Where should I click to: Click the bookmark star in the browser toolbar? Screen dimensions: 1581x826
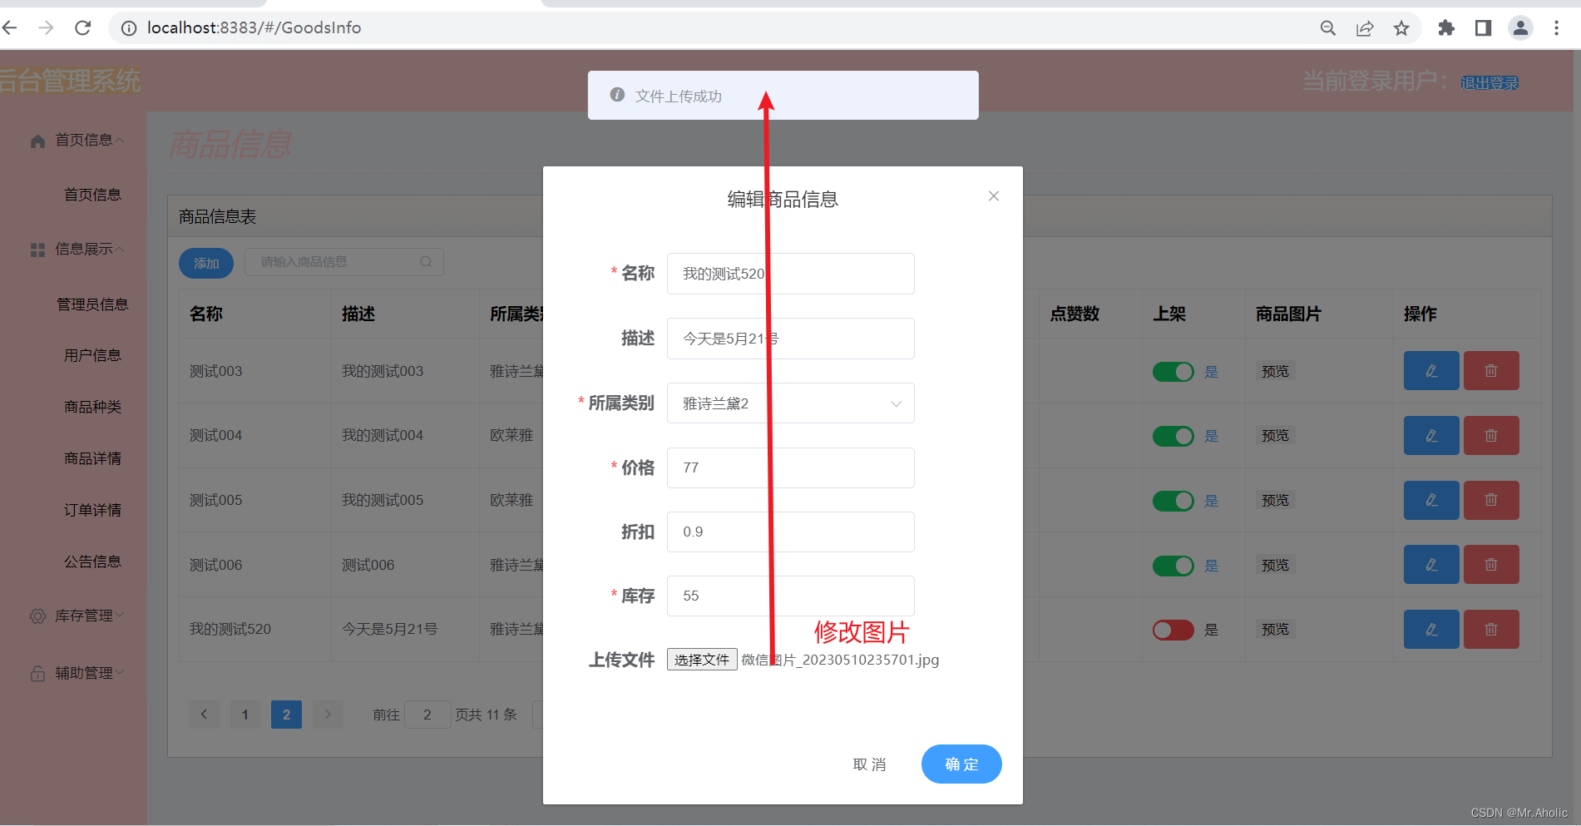click(x=1401, y=27)
